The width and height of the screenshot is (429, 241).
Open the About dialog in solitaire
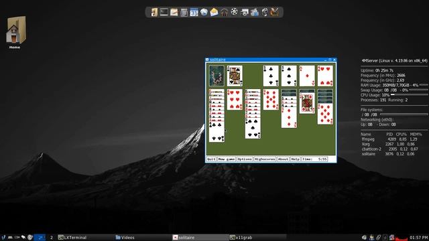point(283,159)
